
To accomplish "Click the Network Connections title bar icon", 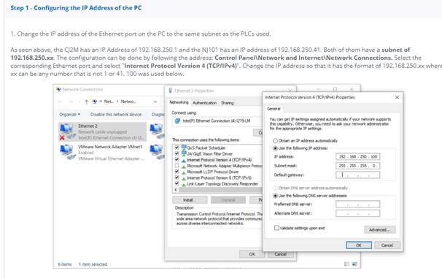I will click(58, 90).
